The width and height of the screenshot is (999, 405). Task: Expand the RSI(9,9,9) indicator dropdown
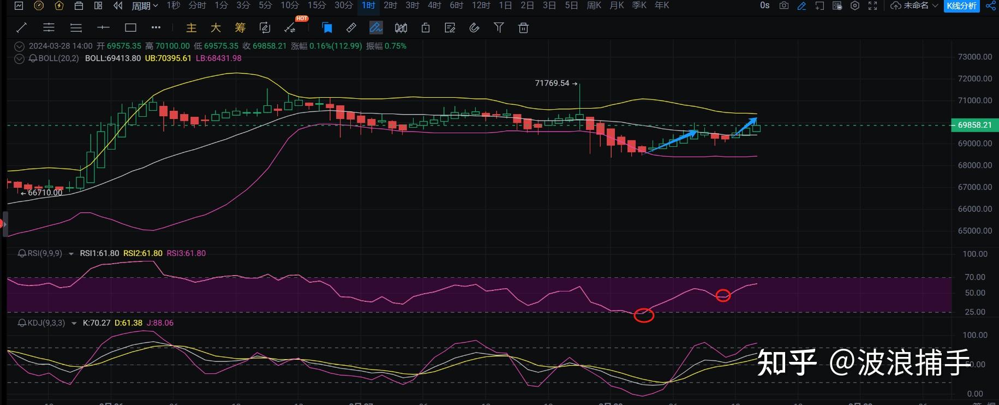pyautogui.click(x=71, y=254)
